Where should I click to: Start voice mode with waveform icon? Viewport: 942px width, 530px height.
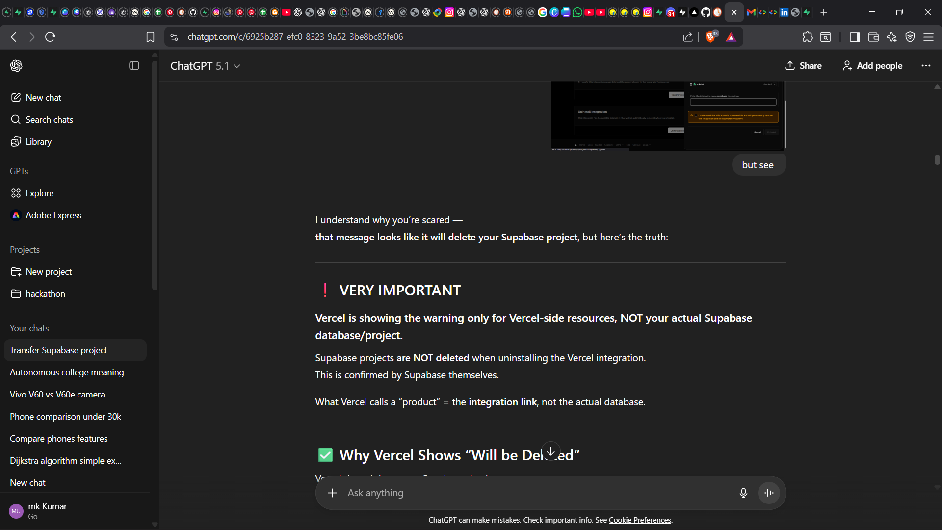[769, 493]
